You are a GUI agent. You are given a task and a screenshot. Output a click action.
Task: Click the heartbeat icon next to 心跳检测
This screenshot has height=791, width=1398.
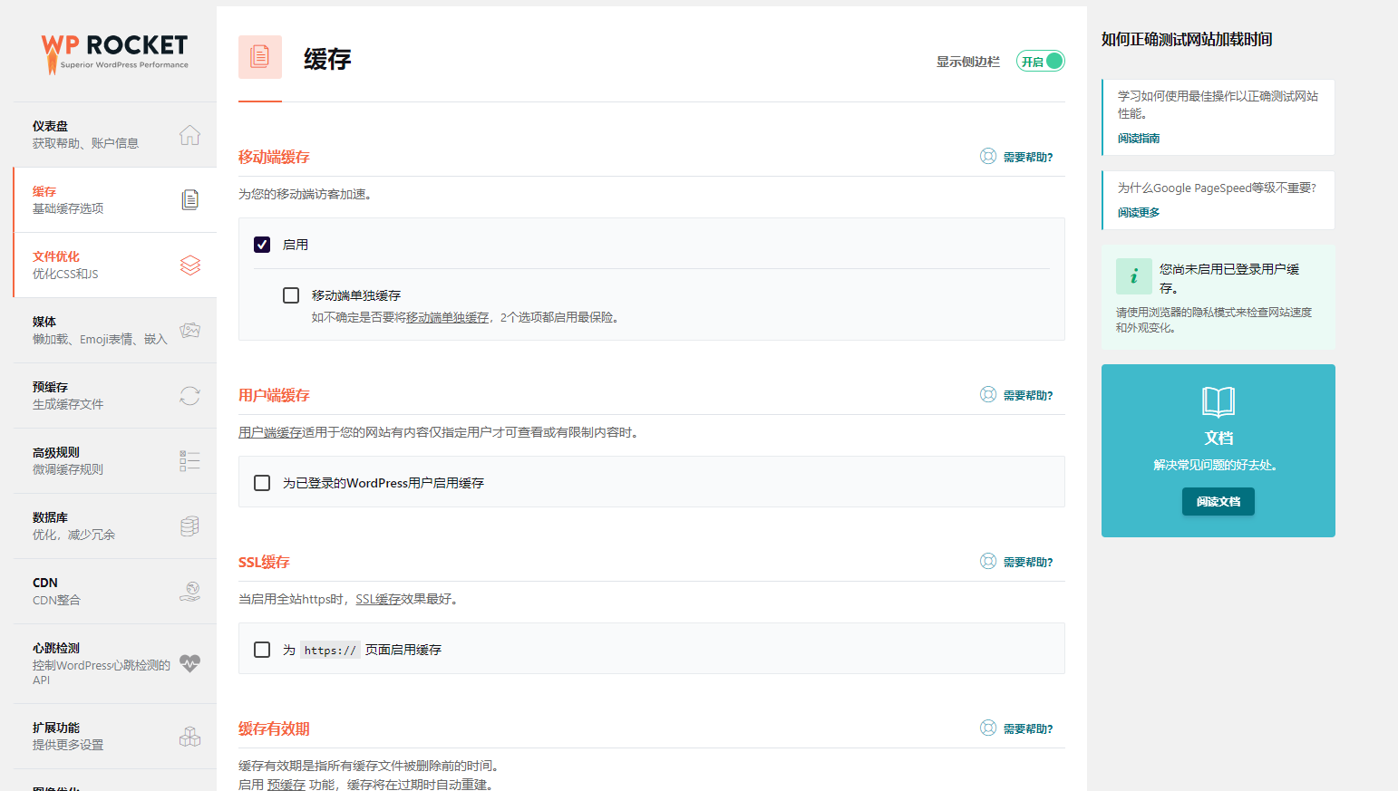coord(189,664)
